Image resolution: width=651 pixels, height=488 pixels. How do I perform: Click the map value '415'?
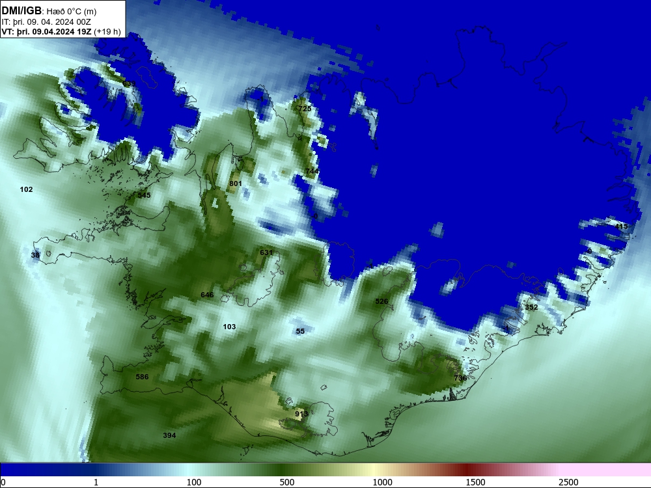621,226
